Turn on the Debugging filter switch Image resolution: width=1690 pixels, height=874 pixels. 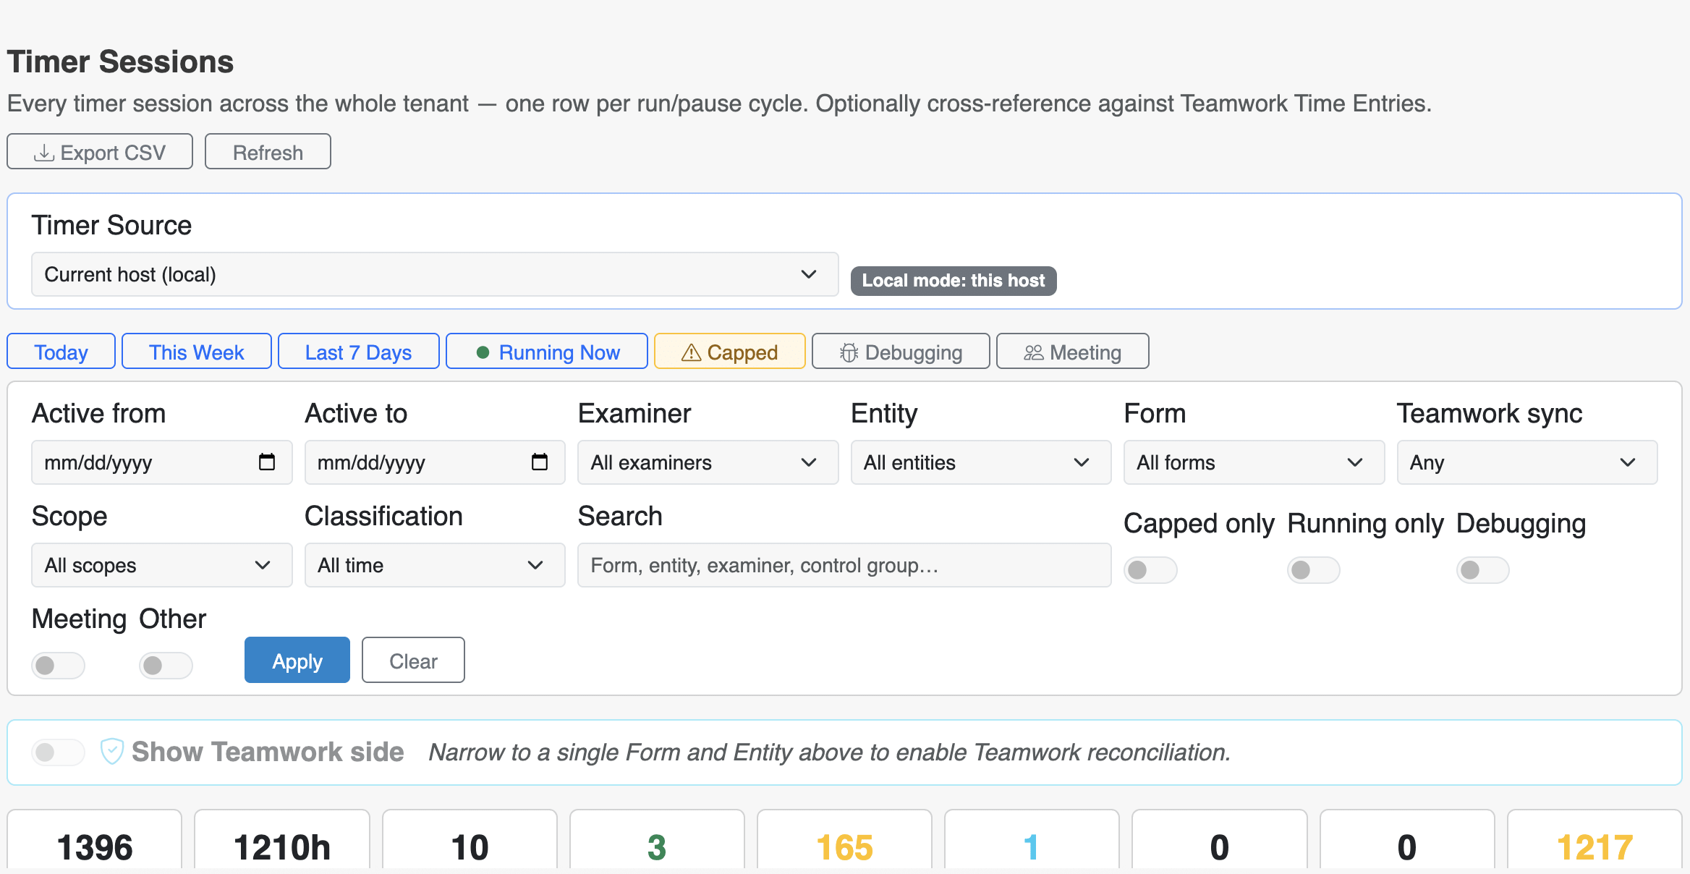[1483, 570]
